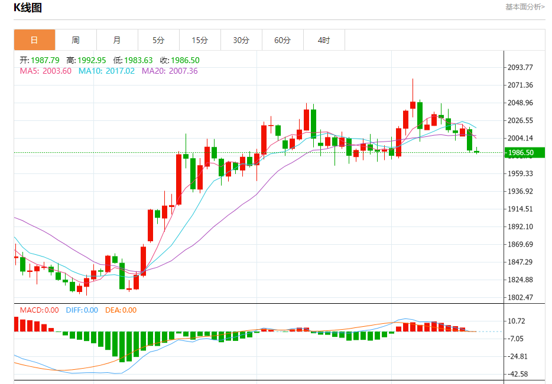552x384 pixels.
Task: Open the 15分 interval tab
Action: 200,40
